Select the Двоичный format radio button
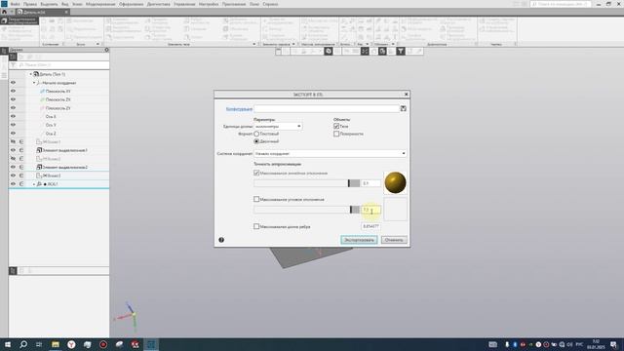 pos(256,141)
